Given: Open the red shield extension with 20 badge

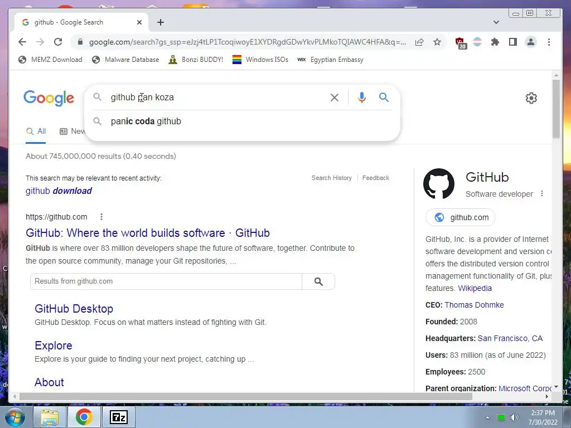Looking at the screenshot, I should [461, 42].
